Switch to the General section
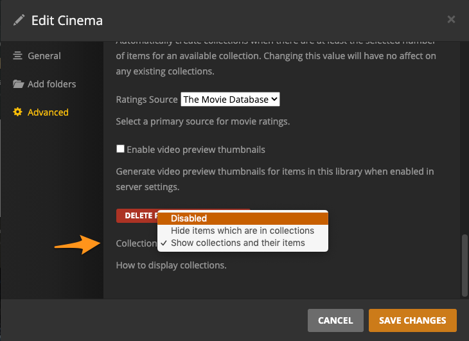The height and width of the screenshot is (341, 469). tap(44, 56)
